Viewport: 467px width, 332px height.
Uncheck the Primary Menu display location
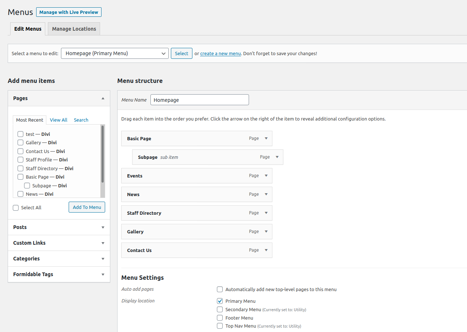point(220,301)
